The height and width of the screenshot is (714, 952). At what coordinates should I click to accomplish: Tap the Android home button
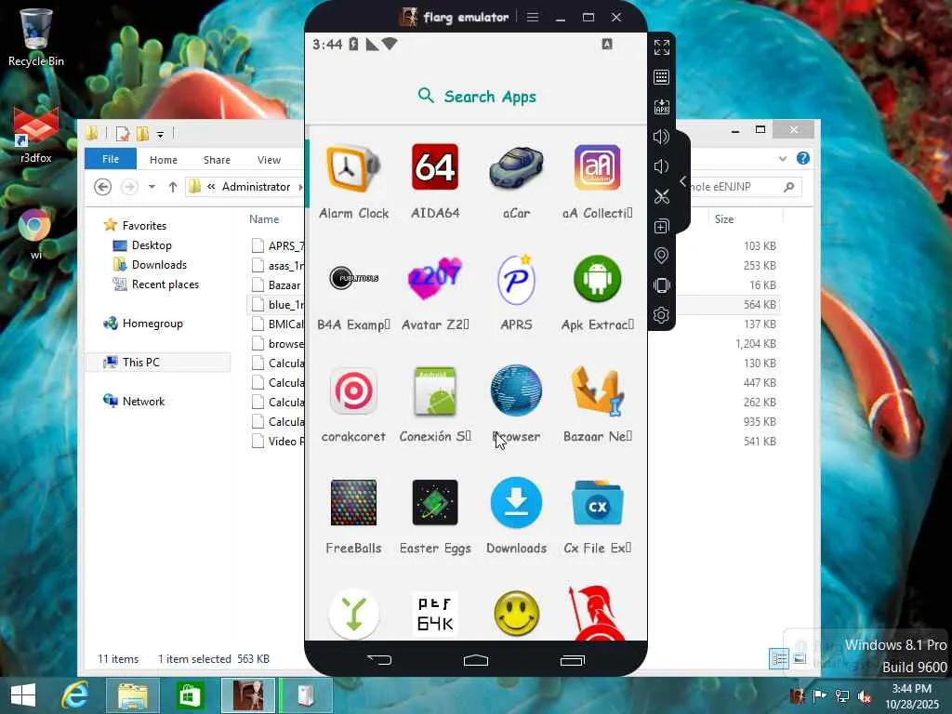(476, 659)
